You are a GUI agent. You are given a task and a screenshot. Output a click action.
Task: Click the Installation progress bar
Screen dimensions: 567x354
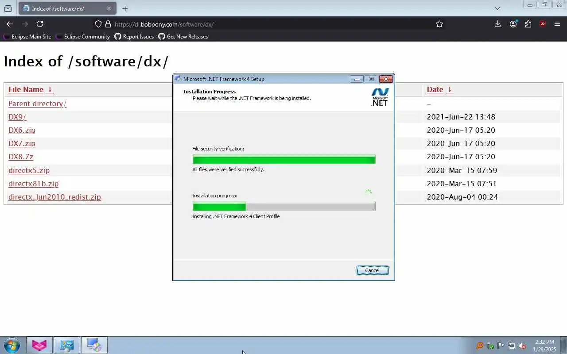(x=284, y=206)
